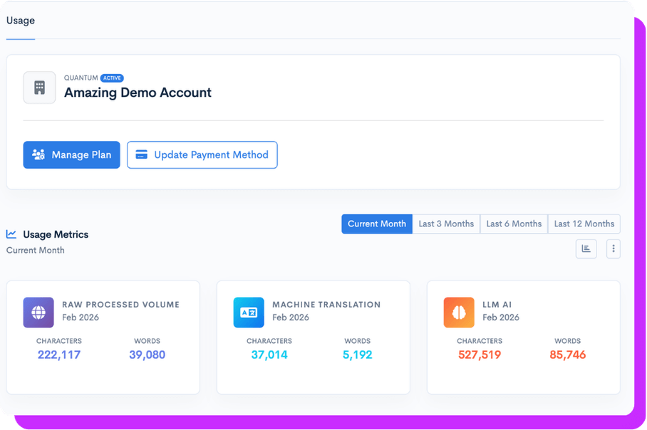Click Update Payment Method

click(202, 154)
